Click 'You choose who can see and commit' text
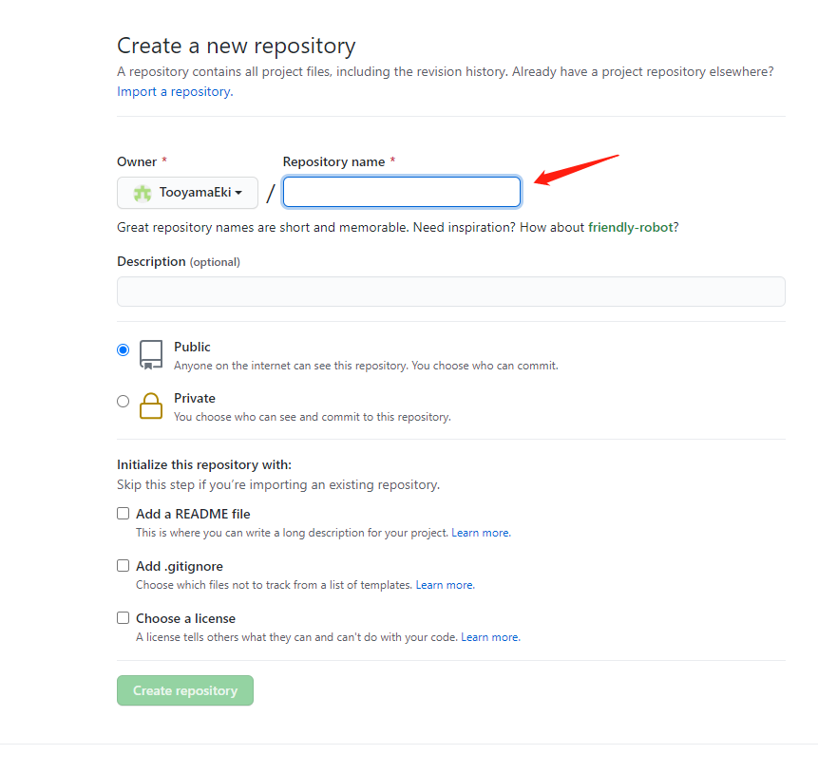 tap(312, 417)
